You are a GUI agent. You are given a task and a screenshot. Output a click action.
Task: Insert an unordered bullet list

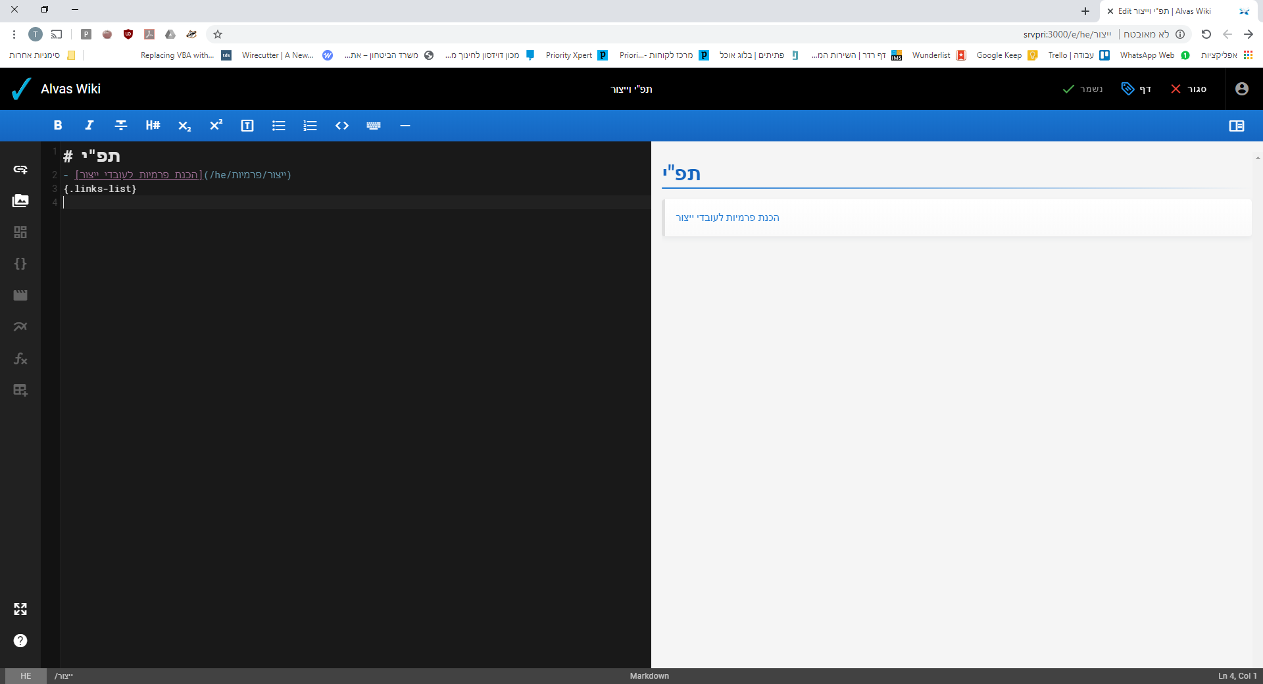[x=279, y=126]
